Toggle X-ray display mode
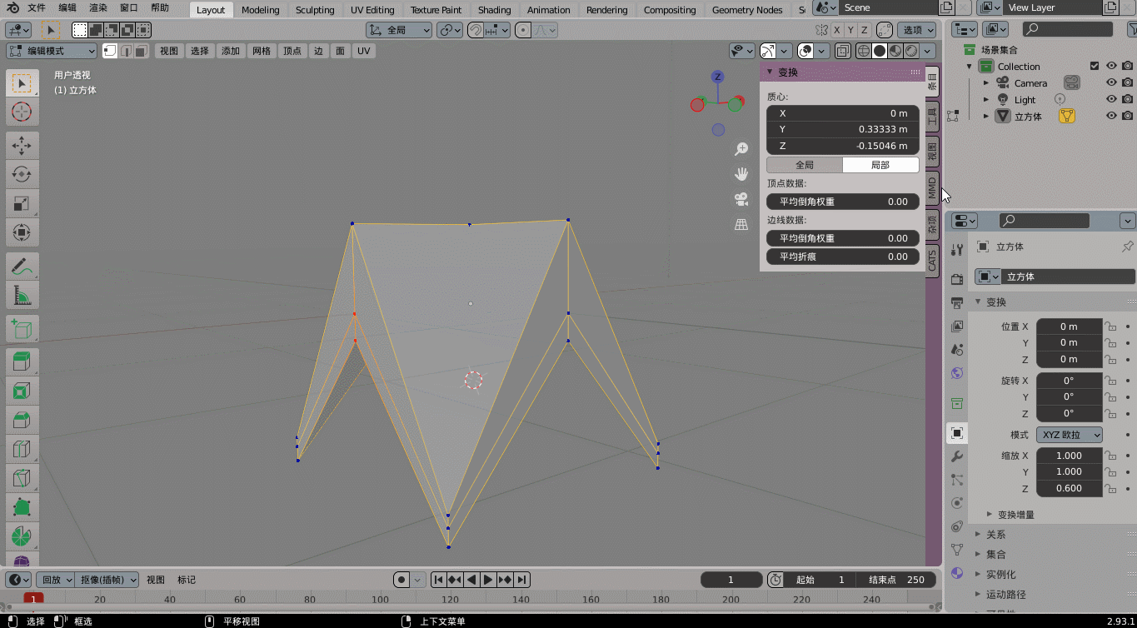The height and width of the screenshot is (628, 1137). [842, 51]
